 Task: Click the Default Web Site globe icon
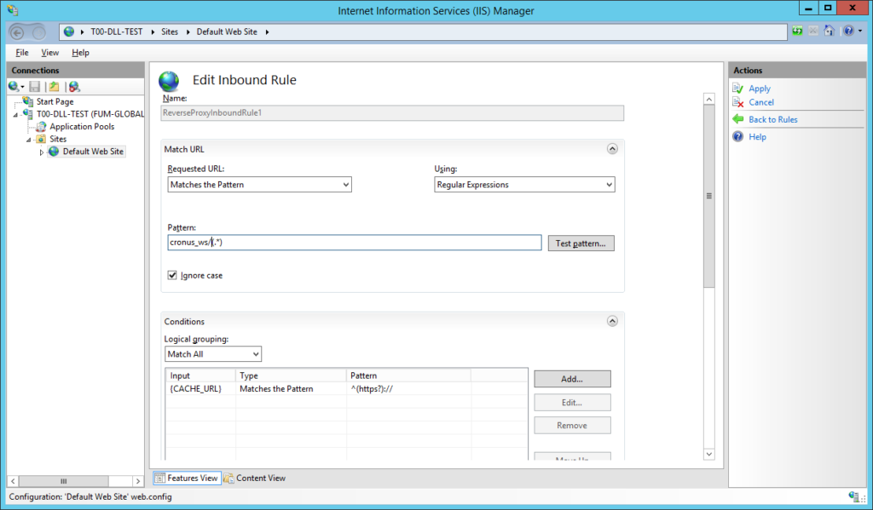pos(54,152)
